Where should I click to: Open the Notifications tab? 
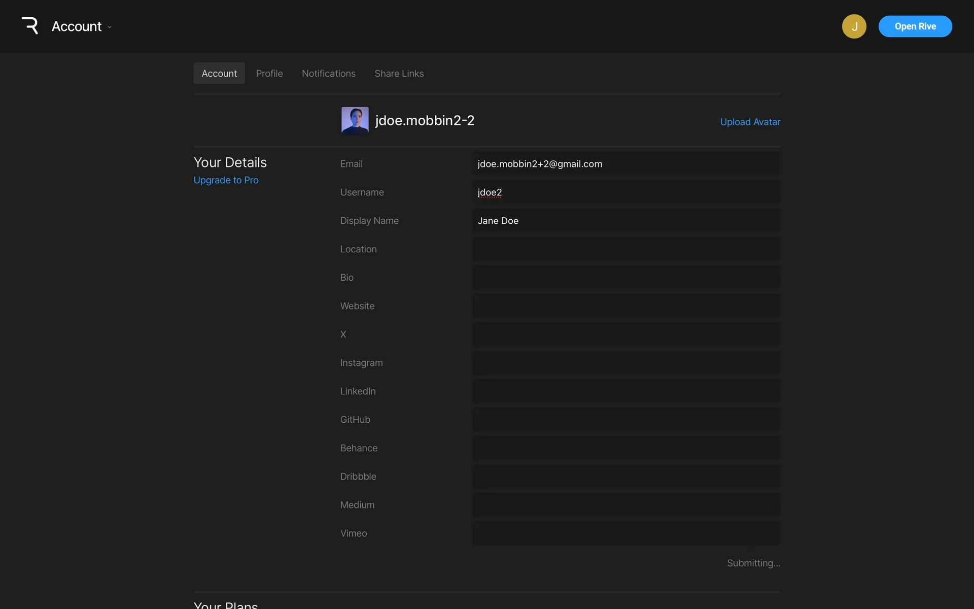coord(328,74)
